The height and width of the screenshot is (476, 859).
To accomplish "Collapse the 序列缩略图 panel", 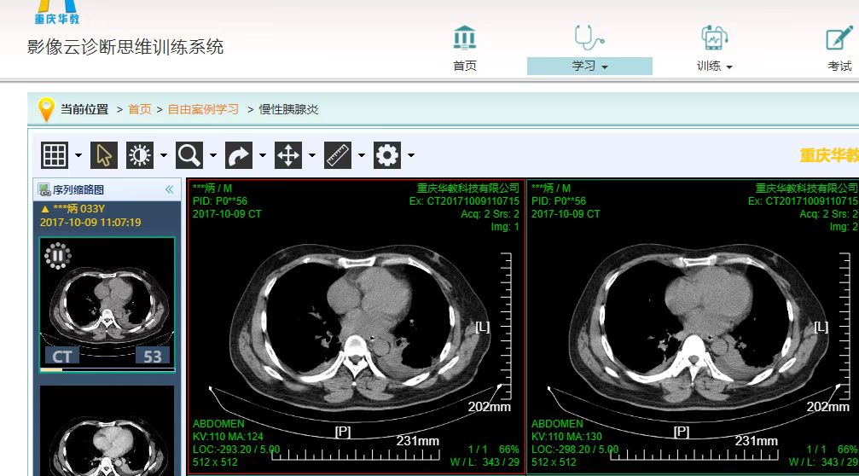I will click(169, 189).
